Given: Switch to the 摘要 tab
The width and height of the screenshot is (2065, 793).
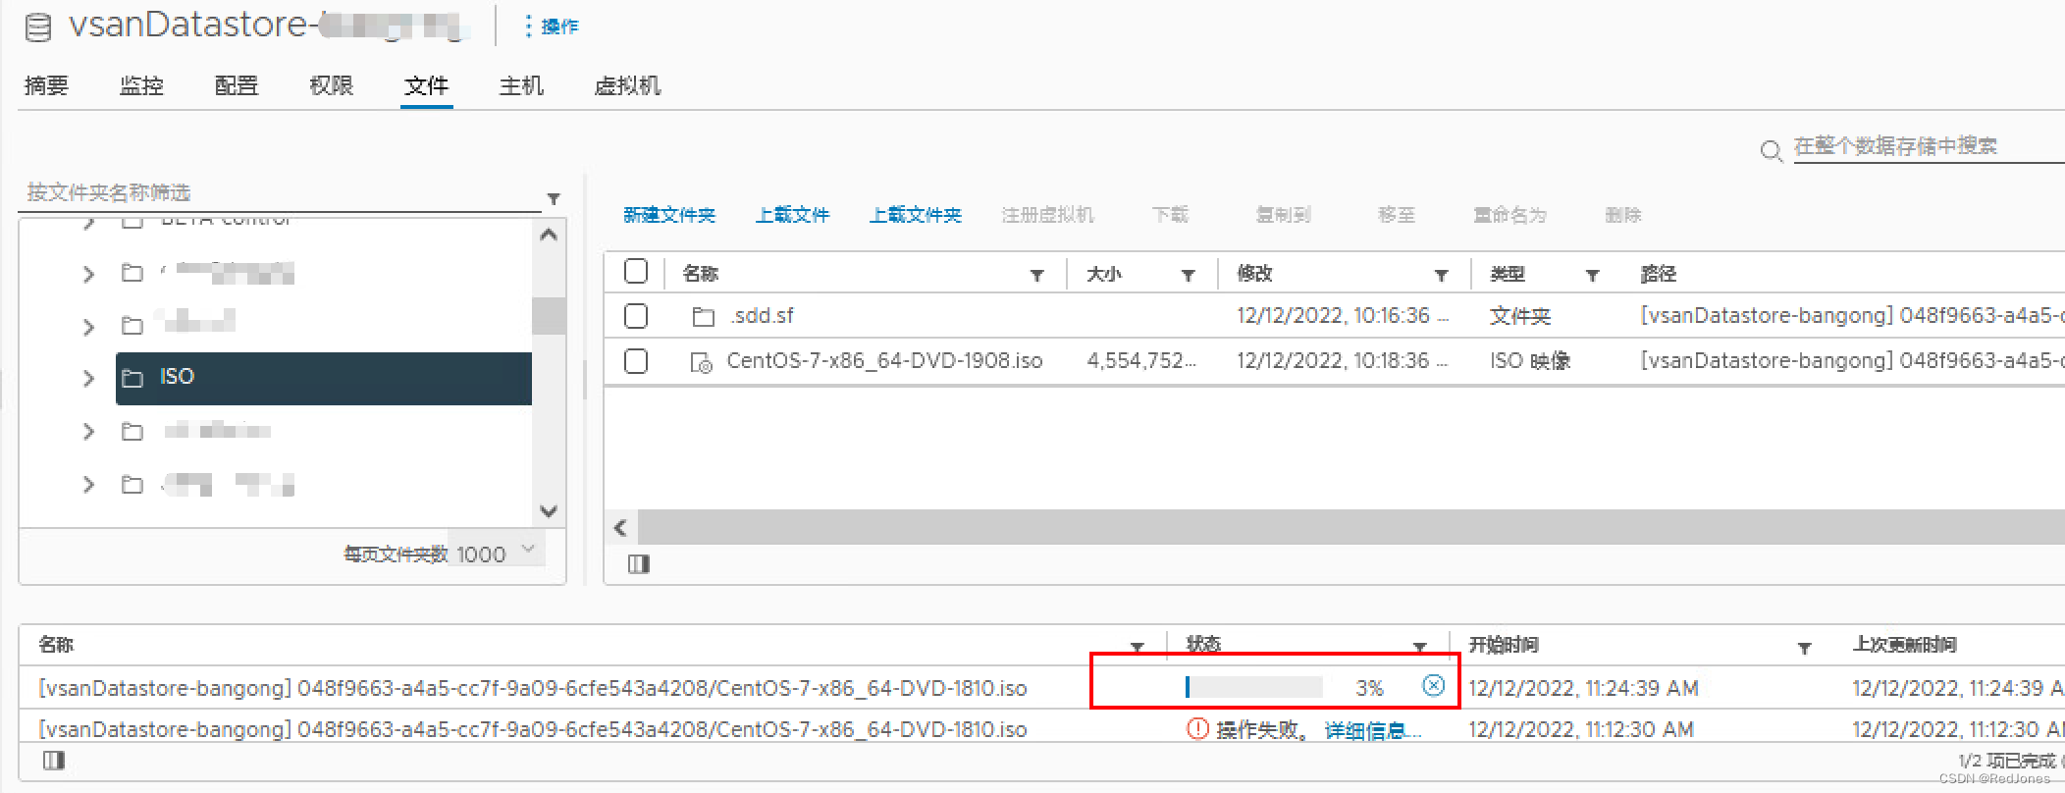Looking at the screenshot, I should (46, 86).
